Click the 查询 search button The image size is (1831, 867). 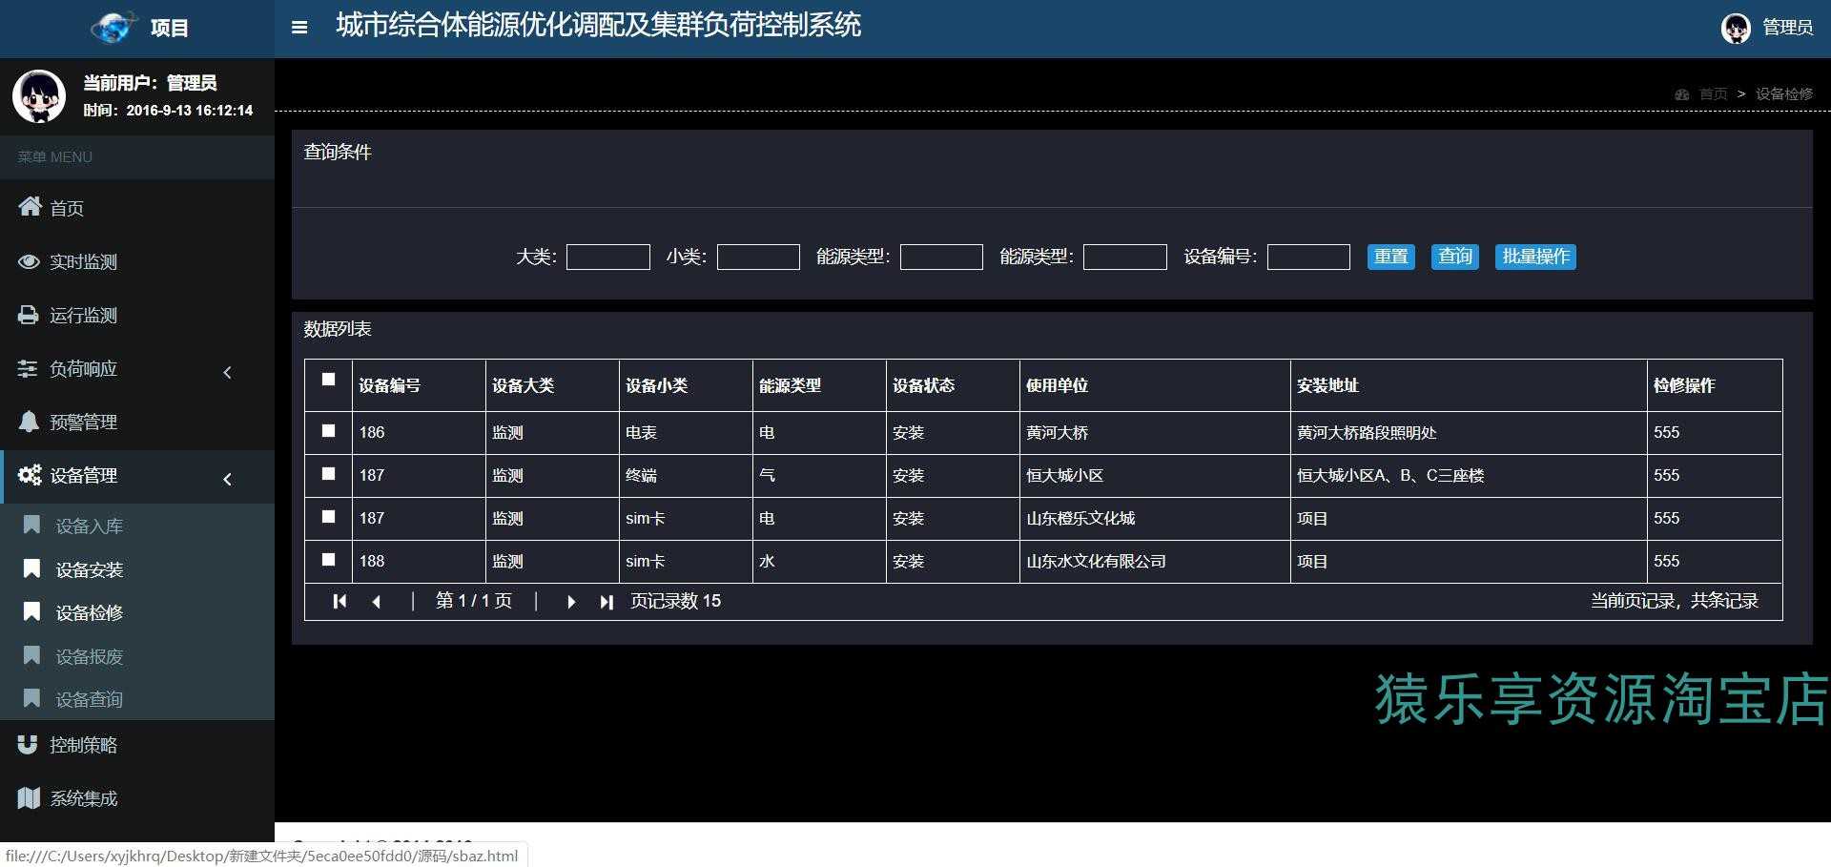pyautogui.click(x=1454, y=257)
